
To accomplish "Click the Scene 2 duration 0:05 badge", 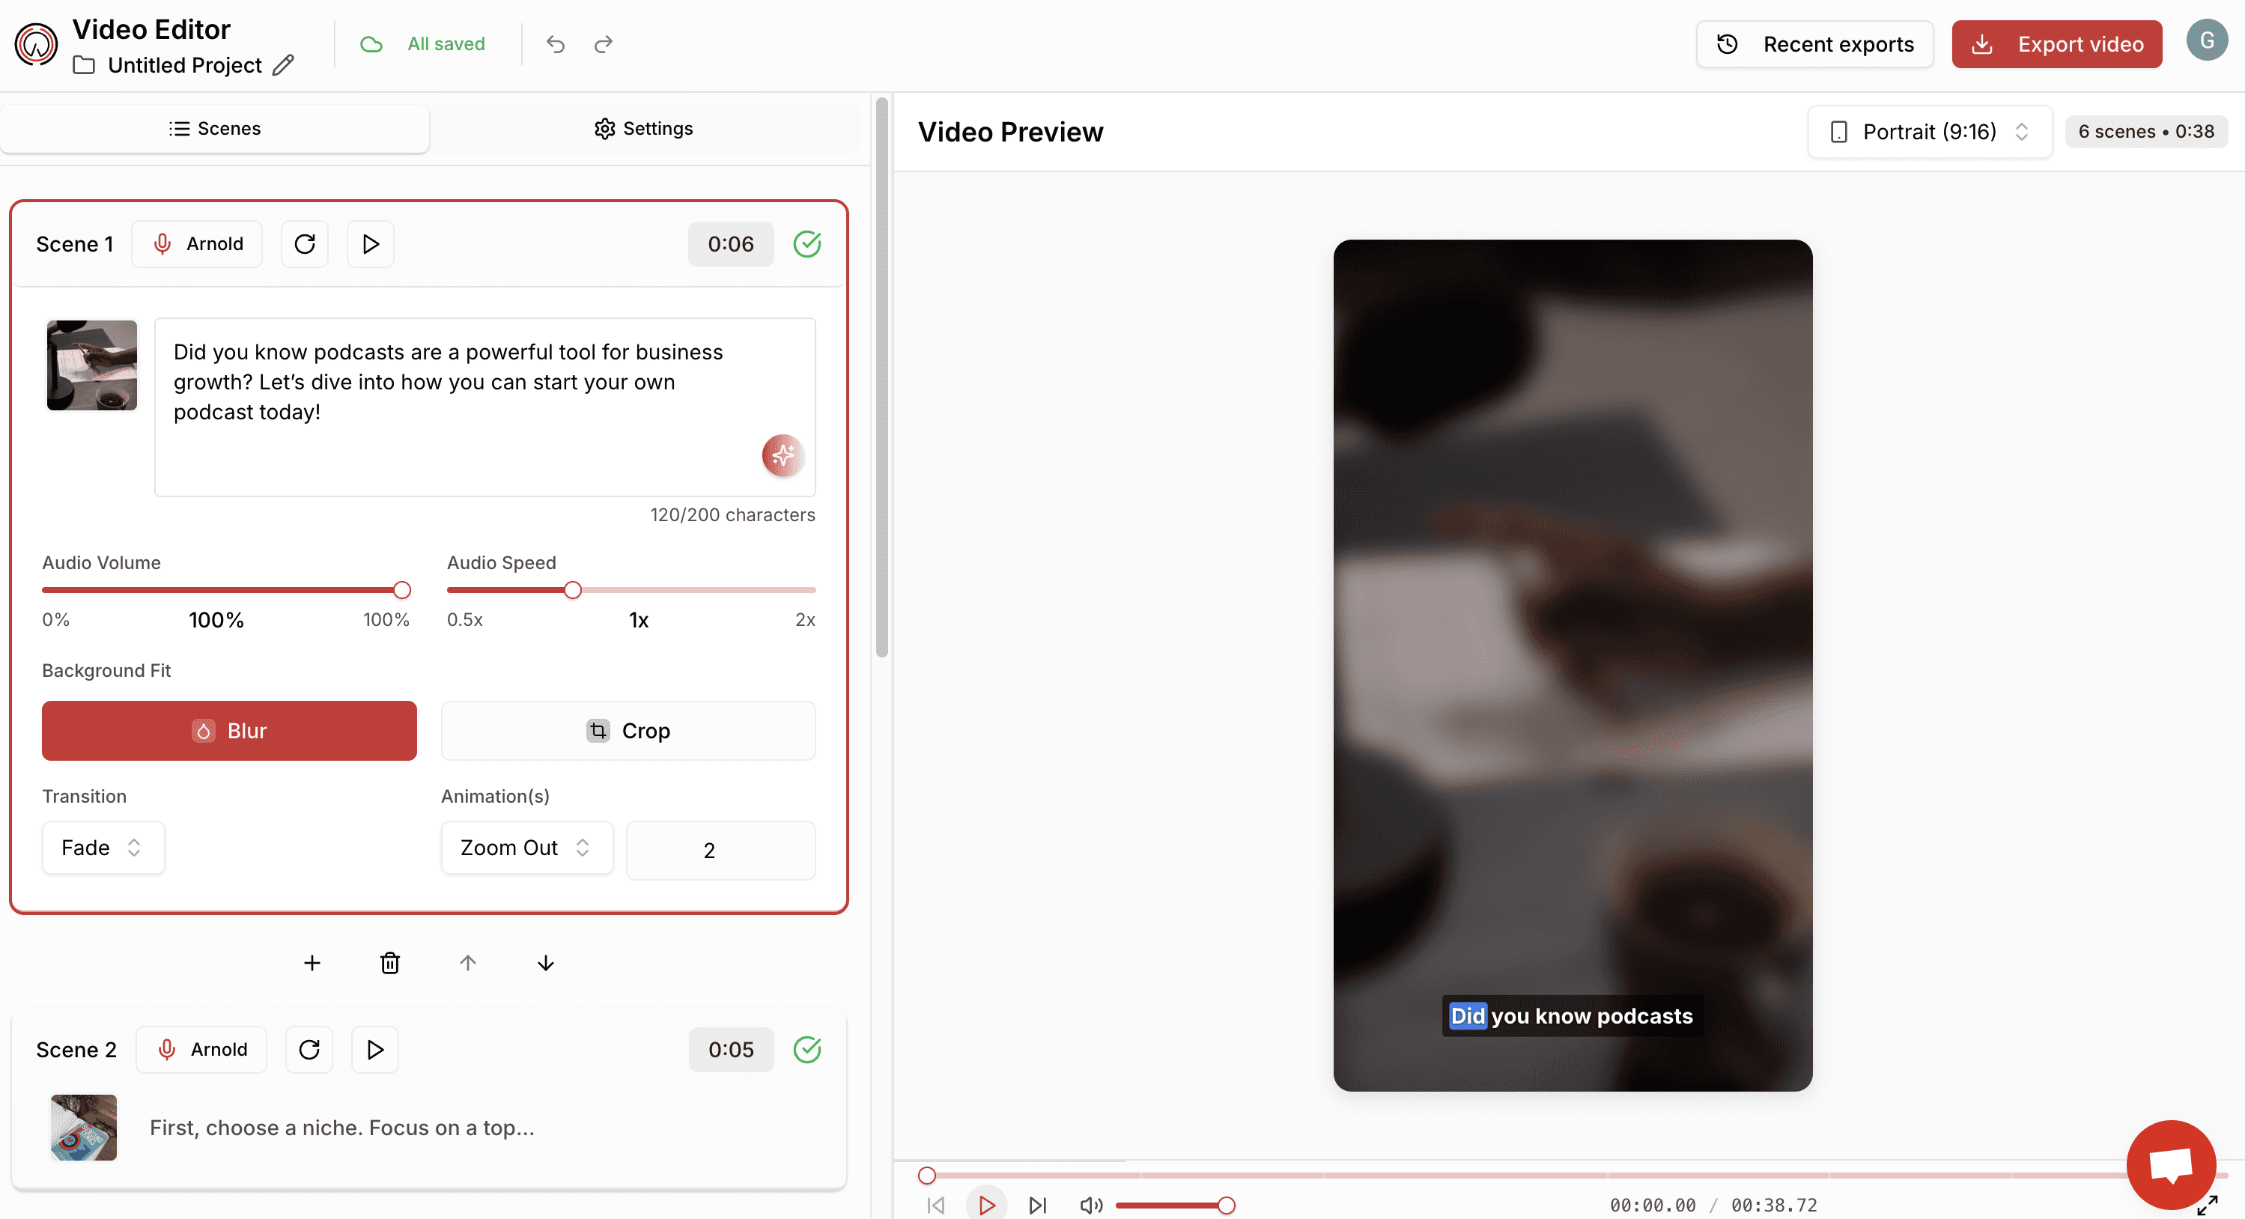I will click(730, 1049).
